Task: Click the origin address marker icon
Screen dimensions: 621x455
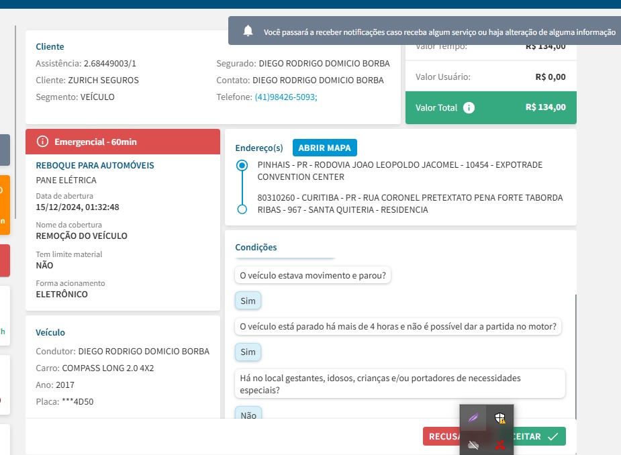Action: [x=242, y=165]
